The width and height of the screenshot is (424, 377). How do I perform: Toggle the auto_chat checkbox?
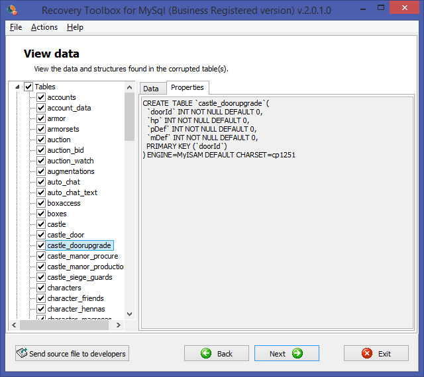(x=41, y=182)
